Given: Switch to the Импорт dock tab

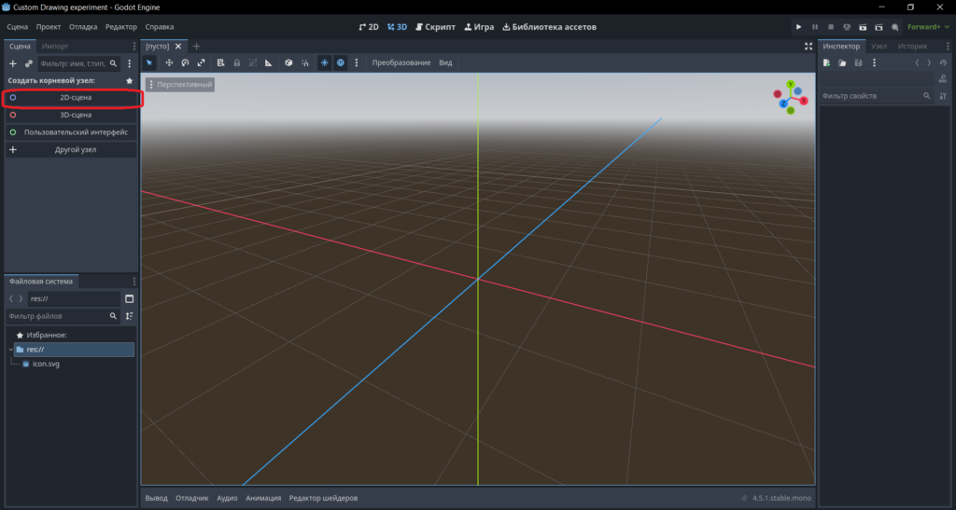Looking at the screenshot, I should (55, 47).
